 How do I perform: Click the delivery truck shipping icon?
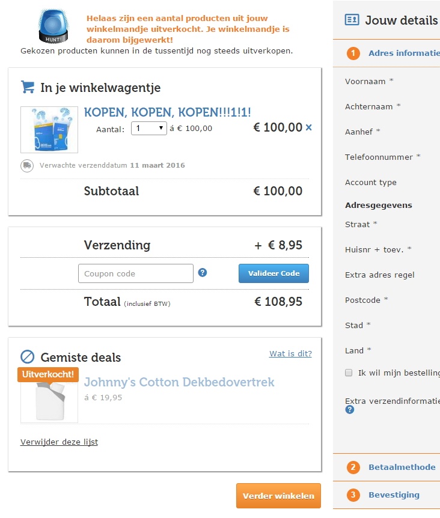(27, 166)
